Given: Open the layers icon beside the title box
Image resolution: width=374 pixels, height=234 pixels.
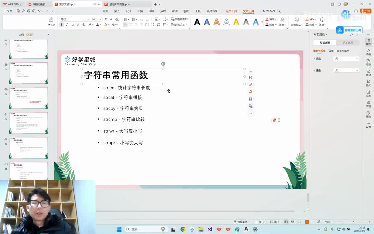Looking at the screenshot, I should 250,77.
